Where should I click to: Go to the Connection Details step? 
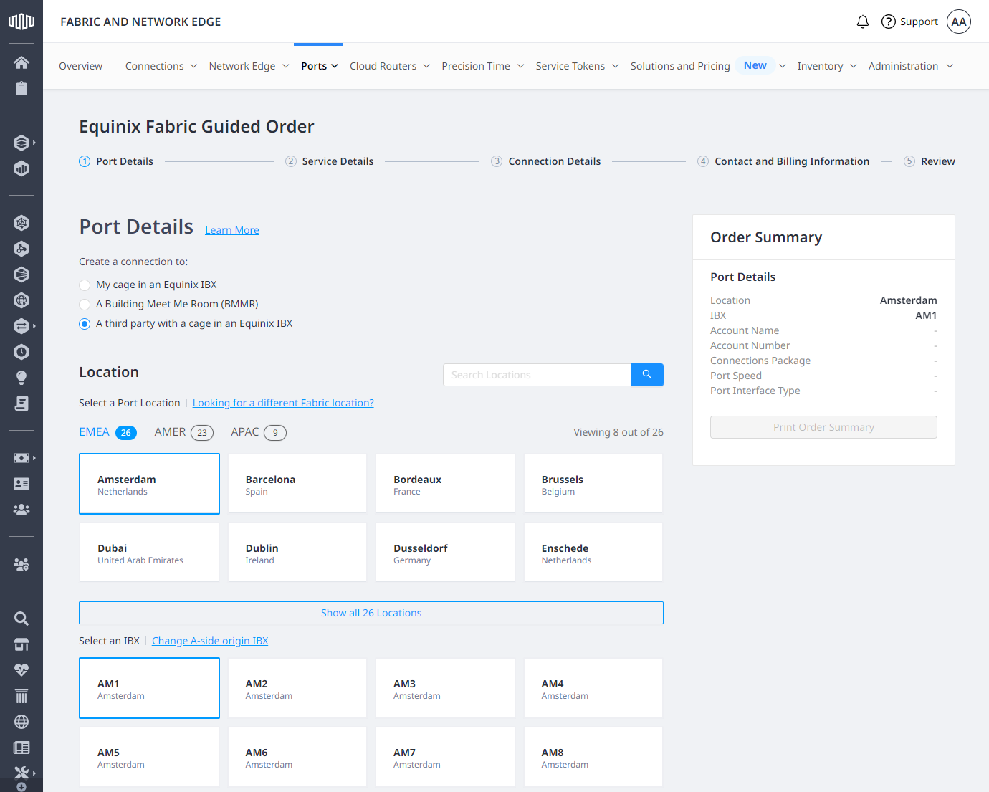(x=546, y=161)
